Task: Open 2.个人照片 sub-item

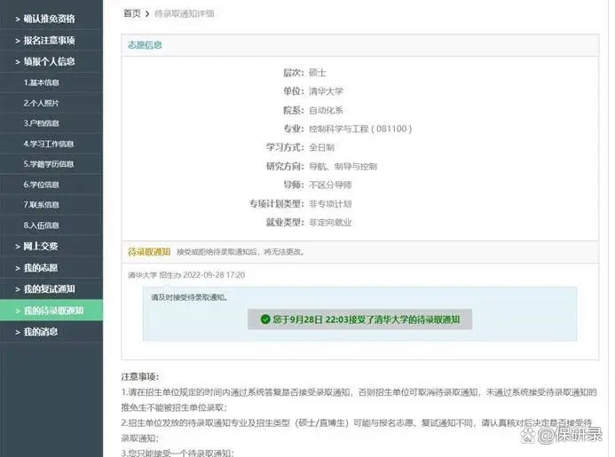Action: pos(41,103)
